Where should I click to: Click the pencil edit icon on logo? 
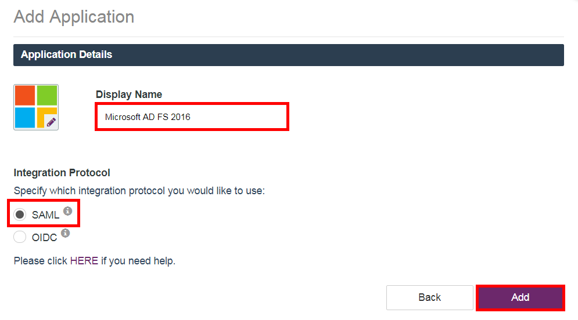51,122
